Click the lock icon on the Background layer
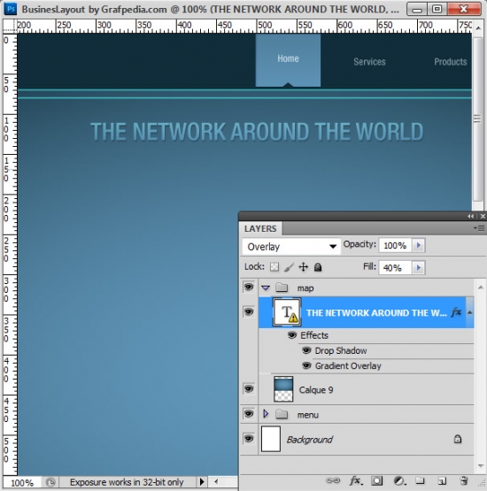 point(458,439)
